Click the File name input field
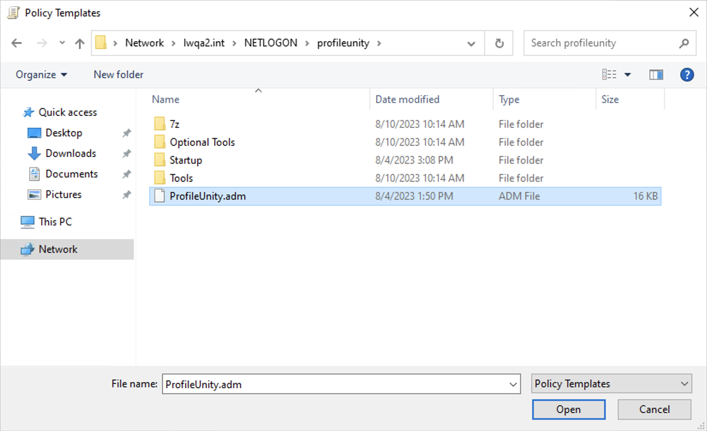This screenshot has width=707, height=431. click(x=334, y=384)
